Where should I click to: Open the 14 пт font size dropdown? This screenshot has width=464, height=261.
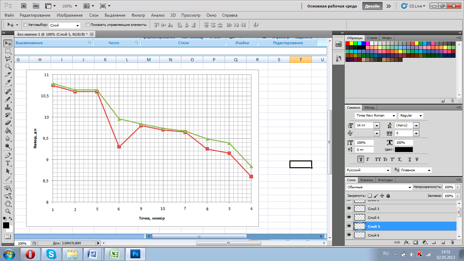(376, 125)
